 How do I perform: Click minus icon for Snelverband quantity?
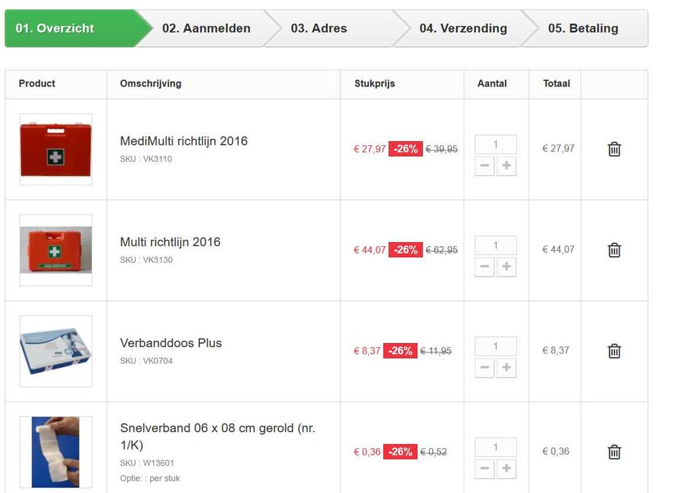484,469
